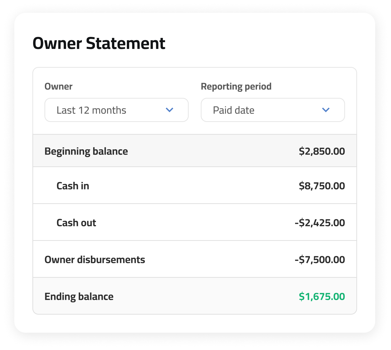Click the $2,850.00 beginning balance amount

(322, 151)
